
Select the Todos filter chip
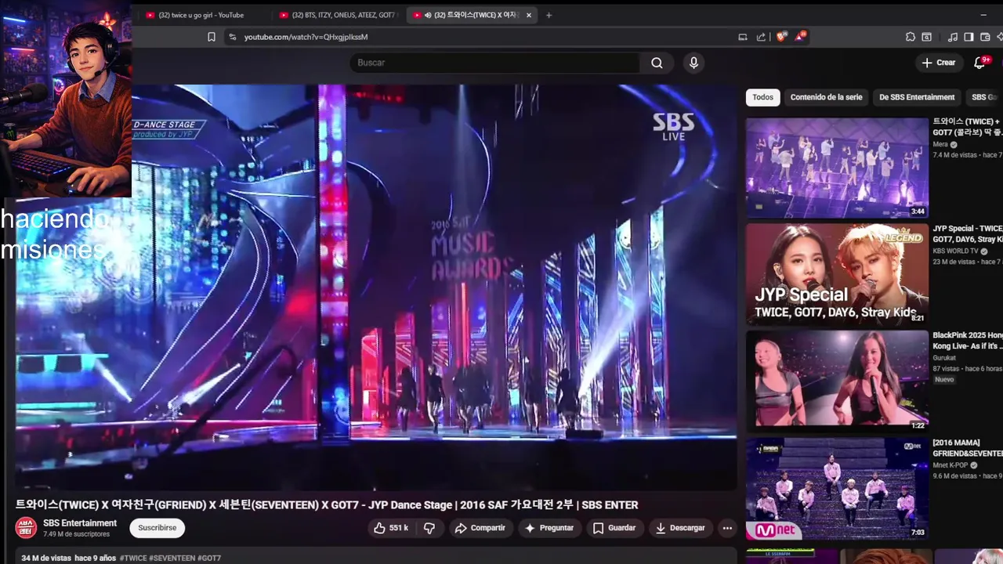point(762,97)
